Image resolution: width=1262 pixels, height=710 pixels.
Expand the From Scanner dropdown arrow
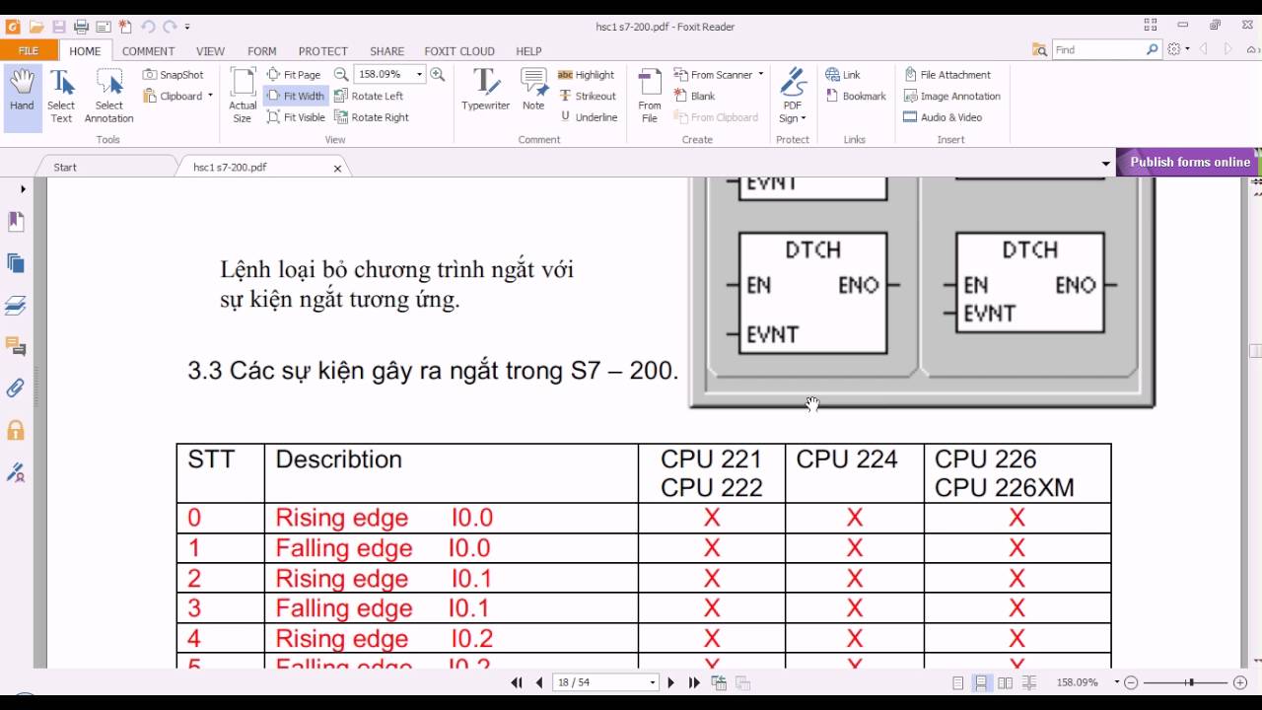[x=760, y=75]
